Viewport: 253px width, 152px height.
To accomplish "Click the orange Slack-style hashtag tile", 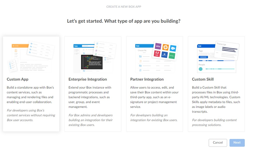I will tap(165, 47).
